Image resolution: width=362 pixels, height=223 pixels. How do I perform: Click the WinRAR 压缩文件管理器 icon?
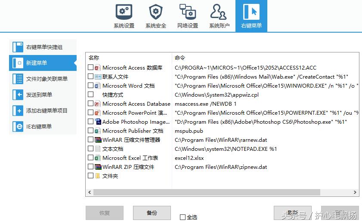click(x=98, y=140)
